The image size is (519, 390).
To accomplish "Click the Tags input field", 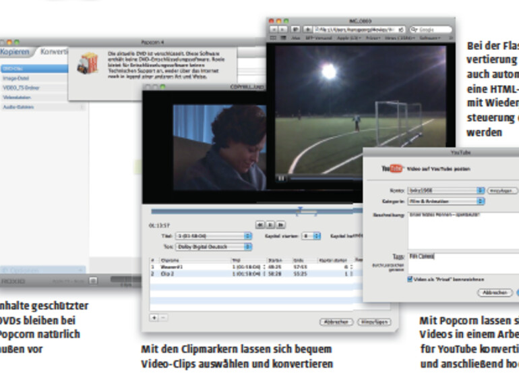I will click(464, 263).
